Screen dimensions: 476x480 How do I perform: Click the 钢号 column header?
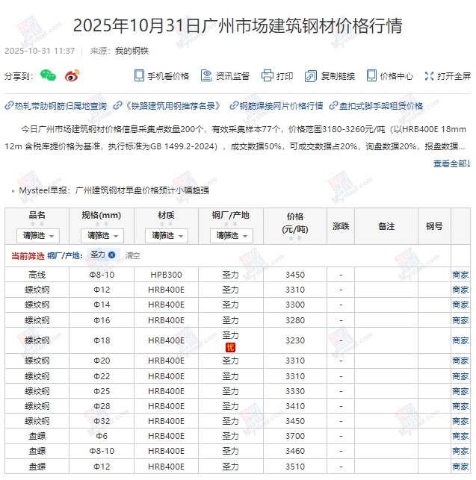(434, 226)
